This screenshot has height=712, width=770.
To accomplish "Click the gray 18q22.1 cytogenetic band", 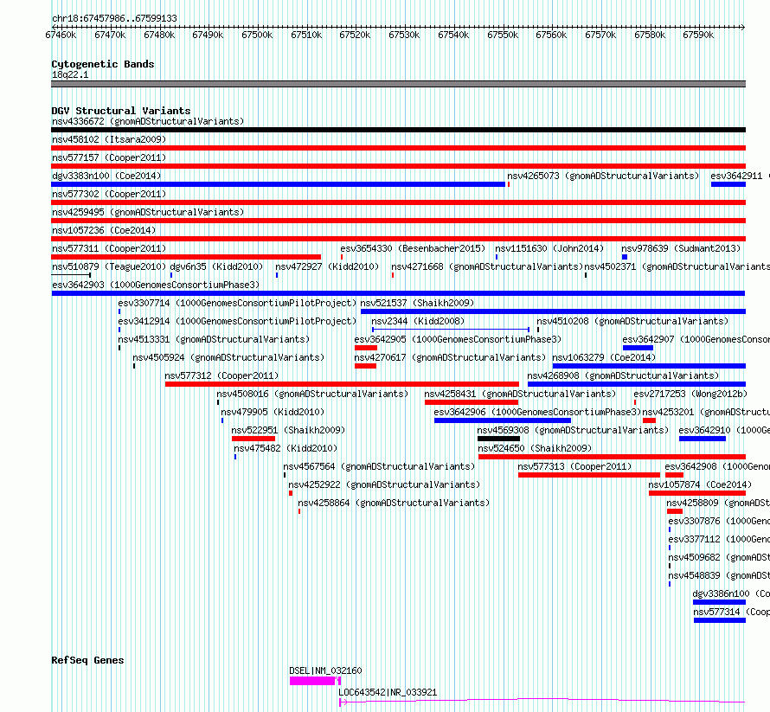I will (x=398, y=84).
